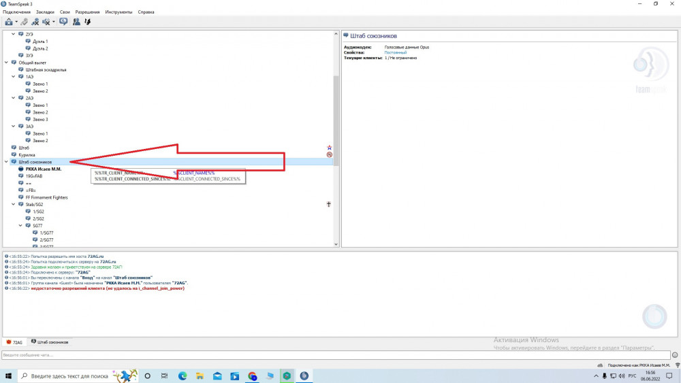Select the Штабная эскадрилья channel
Image resolution: width=681 pixels, height=383 pixels.
coord(46,70)
